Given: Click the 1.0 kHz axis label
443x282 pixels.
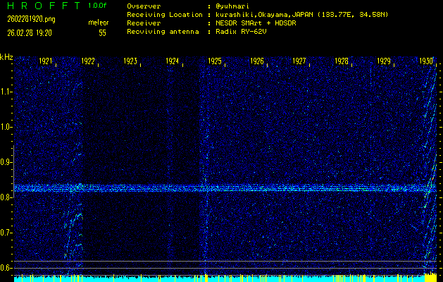Looking at the screenshot, I should [6, 128].
